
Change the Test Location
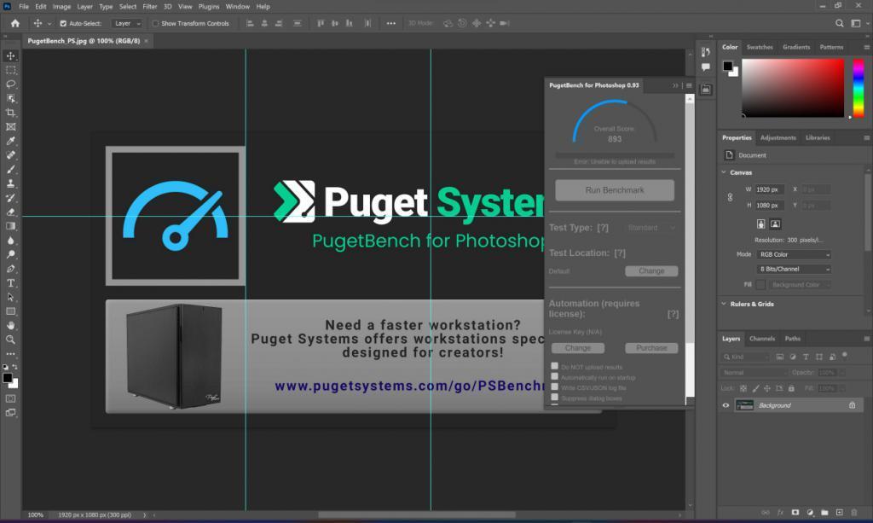[651, 270]
